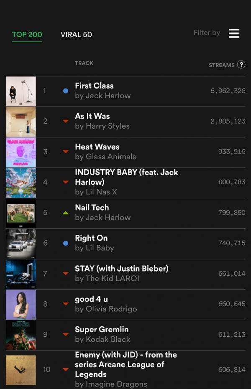The height and width of the screenshot is (389, 251).
Task: Click the Heat Waves album cover
Action: [x=21, y=153]
